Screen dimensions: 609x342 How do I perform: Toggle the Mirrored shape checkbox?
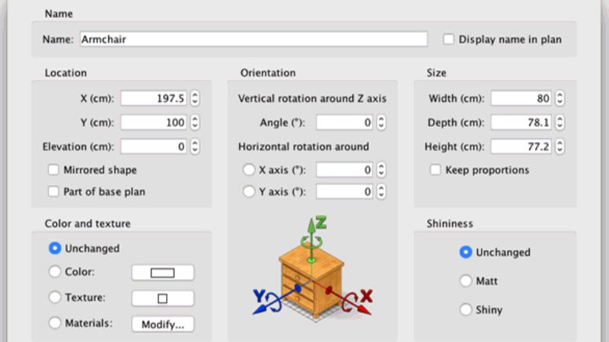[53, 169]
